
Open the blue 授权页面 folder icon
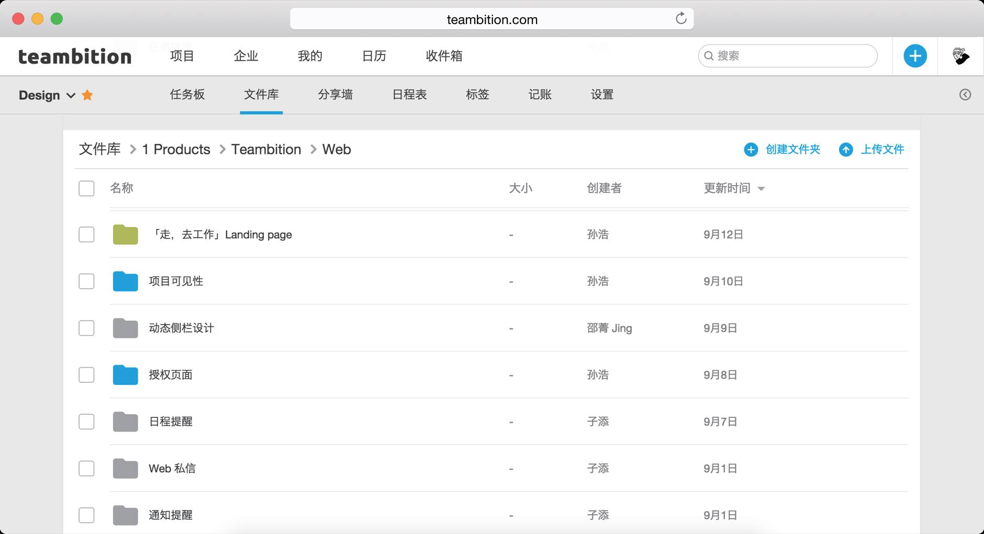click(x=126, y=375)
